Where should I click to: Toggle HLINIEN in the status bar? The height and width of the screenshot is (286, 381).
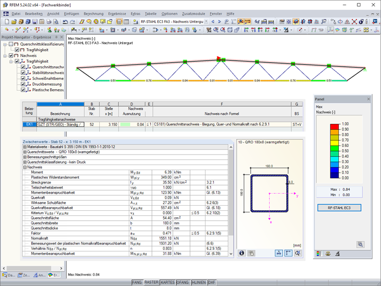[199, 282]
